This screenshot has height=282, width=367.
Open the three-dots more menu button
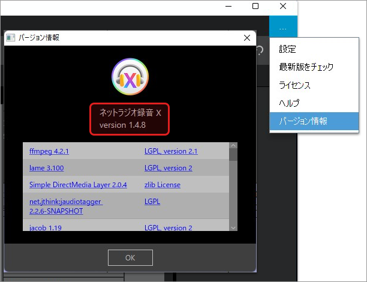point(283,29)
